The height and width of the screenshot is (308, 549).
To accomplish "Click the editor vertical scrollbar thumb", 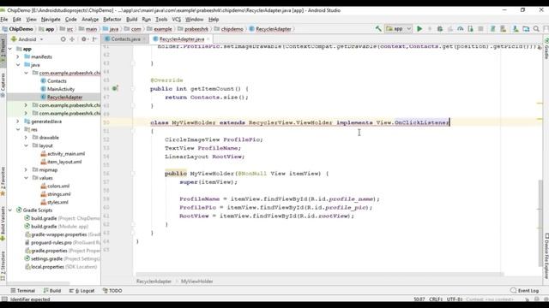I will click(540, 223).
